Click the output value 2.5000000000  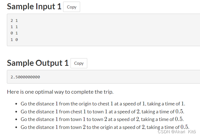pyautogui.click(x=25, y=77)
